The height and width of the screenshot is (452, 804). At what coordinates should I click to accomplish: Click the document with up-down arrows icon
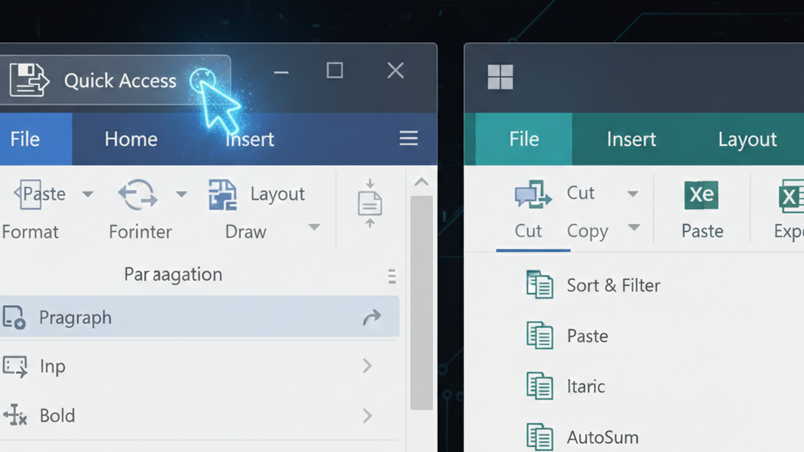point(370,203)
